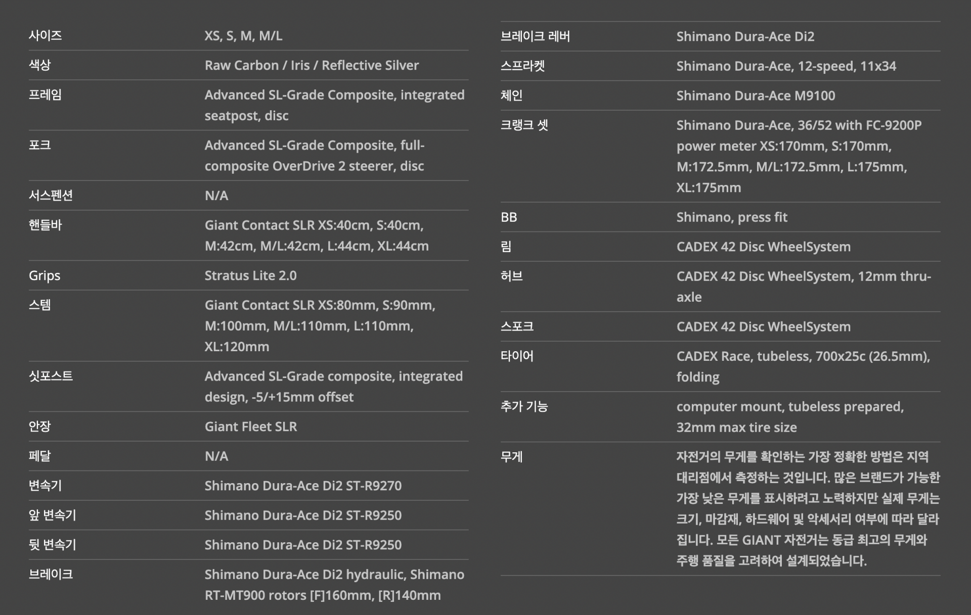
Task: Click the 서스펜션 N/A value
Action: pos(216,196)
